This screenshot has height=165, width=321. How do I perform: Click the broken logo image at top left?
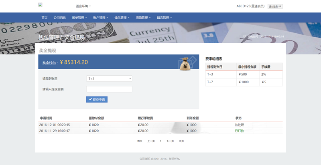pyautogui.click(x=41, y=5)
